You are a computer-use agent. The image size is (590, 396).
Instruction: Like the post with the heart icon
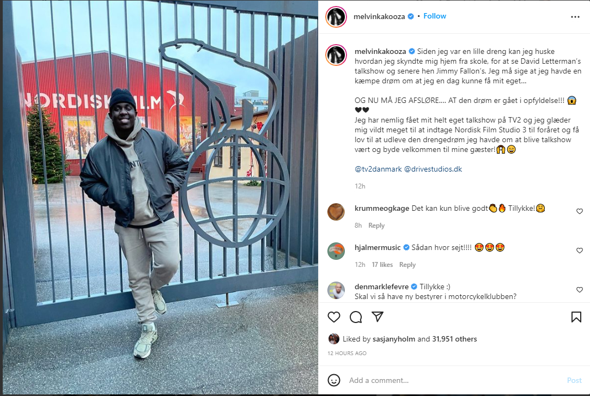[334, 317]
